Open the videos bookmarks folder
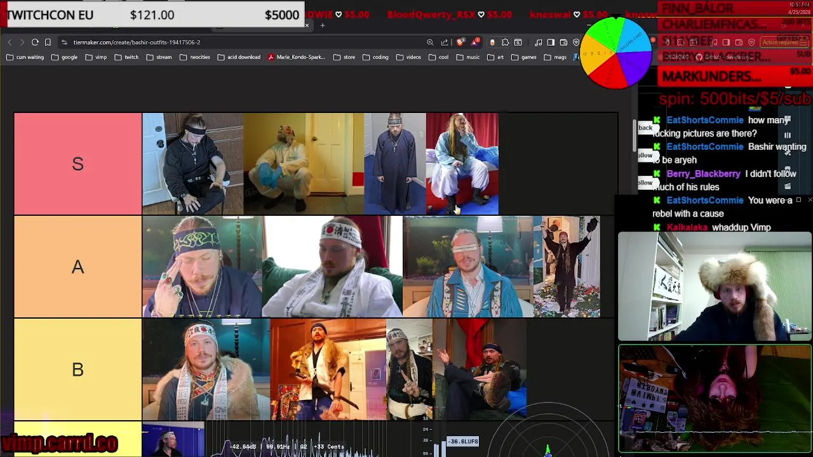Screen dimensions: 813x457 (x=408, y=57)
